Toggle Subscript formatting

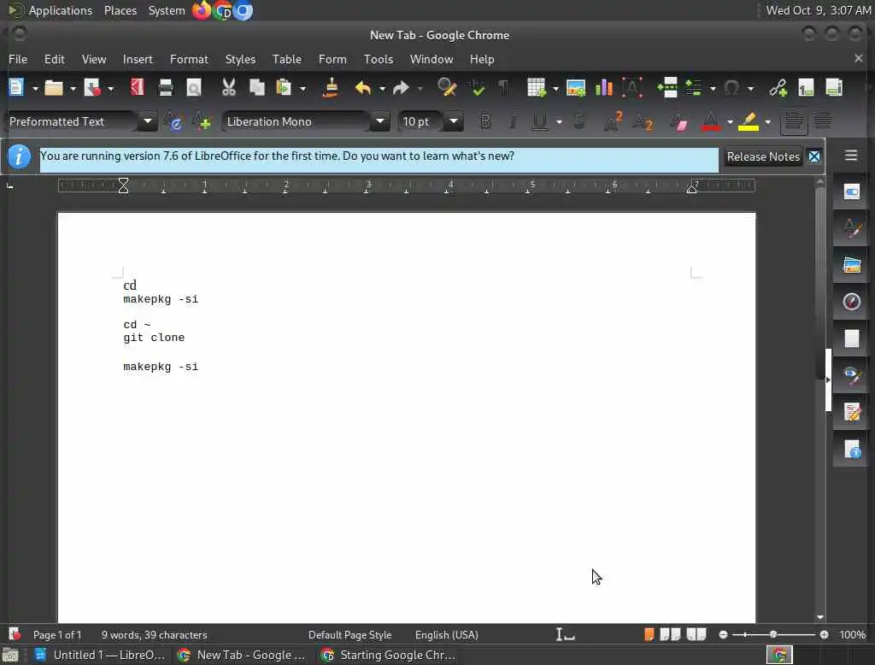tap(643, 121)
